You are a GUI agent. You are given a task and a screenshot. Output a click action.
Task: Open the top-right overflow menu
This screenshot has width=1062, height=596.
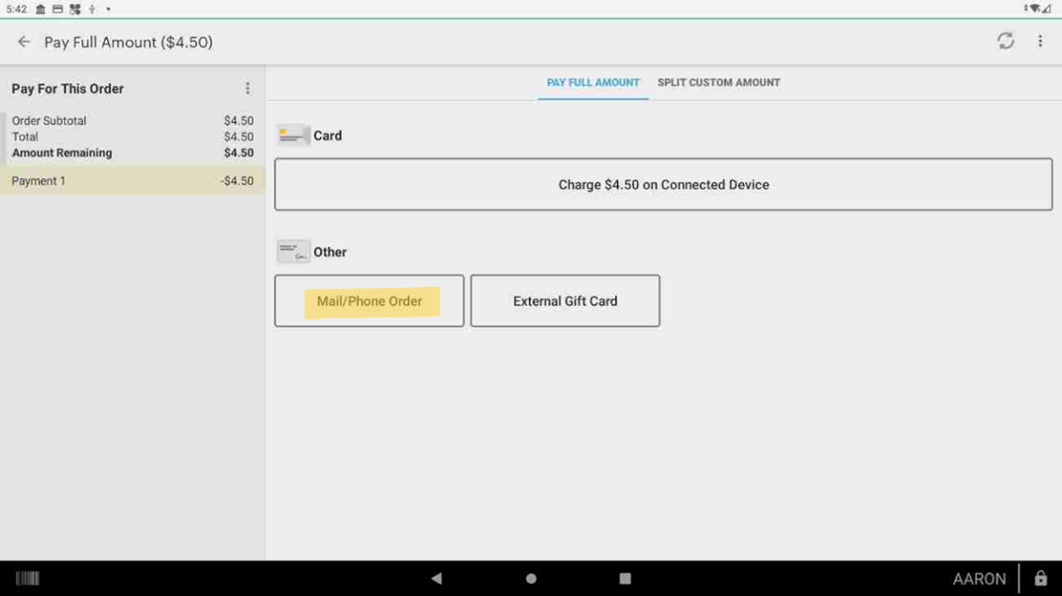click(x=1039, y=42)
